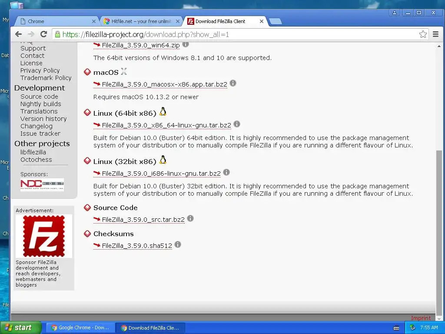Show info for the sha512 checksum file
This screenshot has height=334, width=445.
(x=178, y=244)
